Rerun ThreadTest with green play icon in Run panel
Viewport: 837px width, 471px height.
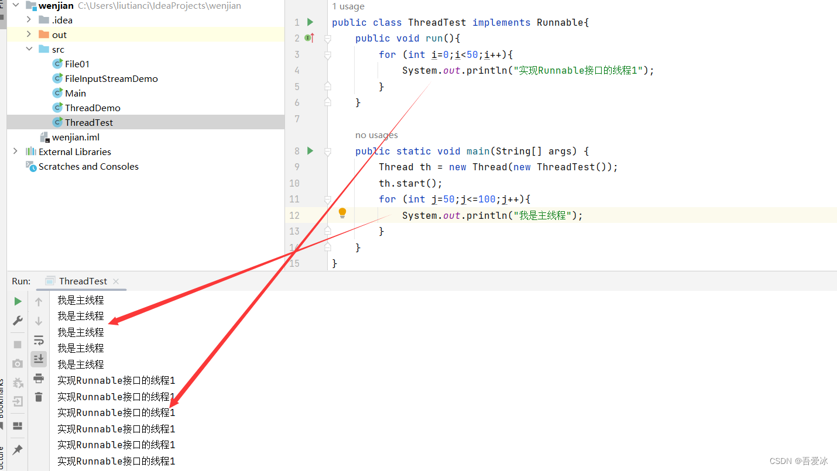[x=18, y=301]
